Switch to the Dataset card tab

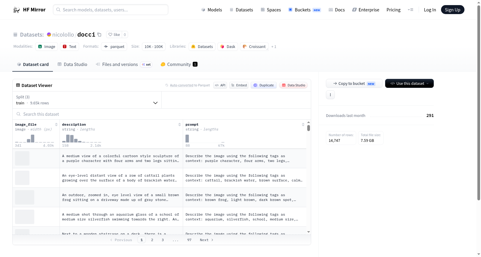(x=33, y=64)
